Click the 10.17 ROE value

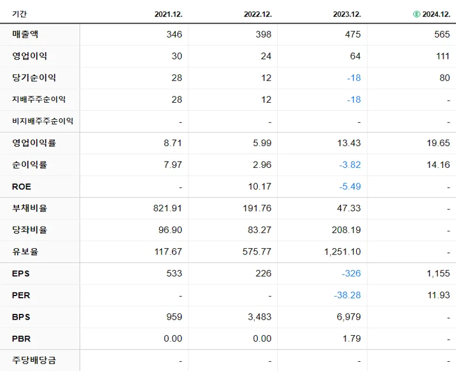[x=259, y=186]
